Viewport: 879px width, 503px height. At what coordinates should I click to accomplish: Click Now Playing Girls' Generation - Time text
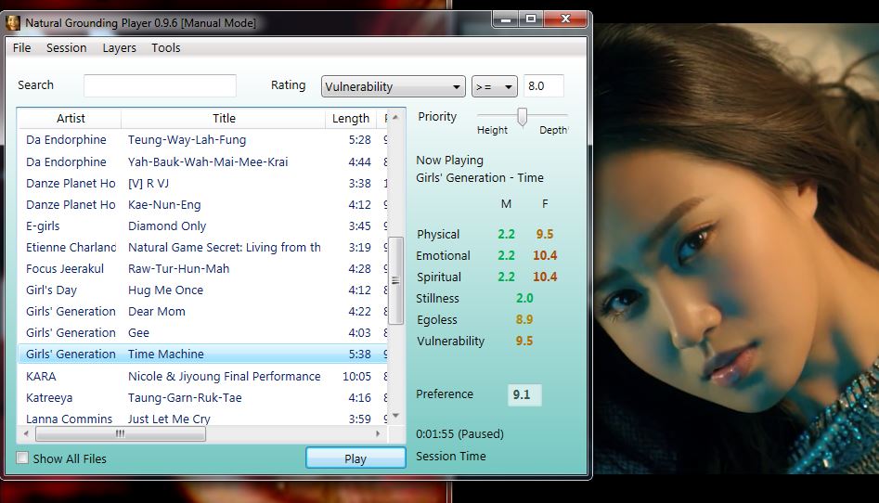480,178
